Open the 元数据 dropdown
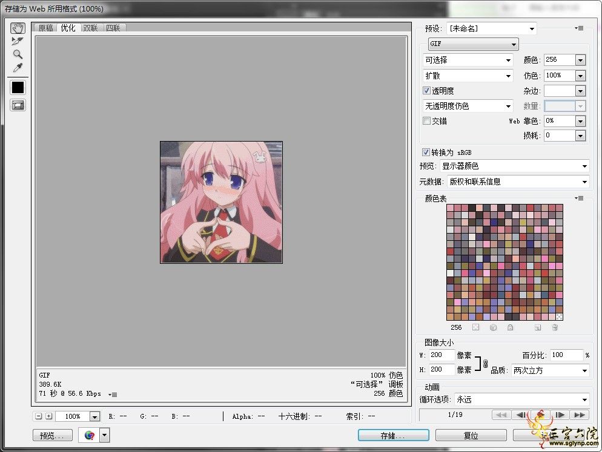 pyautogui.click(x=518, y=182)
